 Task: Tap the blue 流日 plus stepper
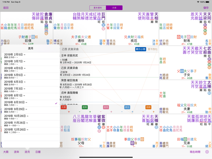point(132,112)
